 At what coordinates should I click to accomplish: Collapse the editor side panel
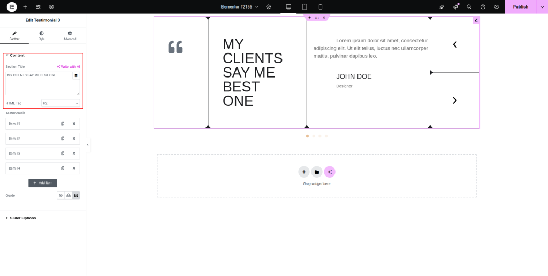pos(88,144)
